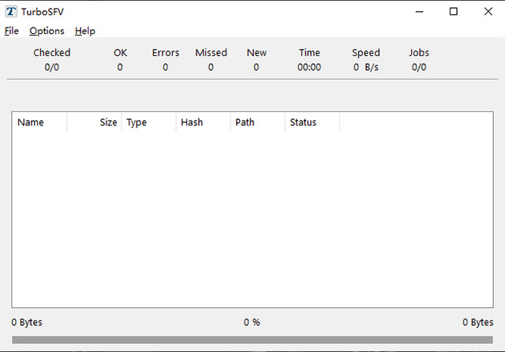Image resolution: width=505 pixels, height=352 pixels.
Task: Open the Options menu
Action: tap(47, 31)
